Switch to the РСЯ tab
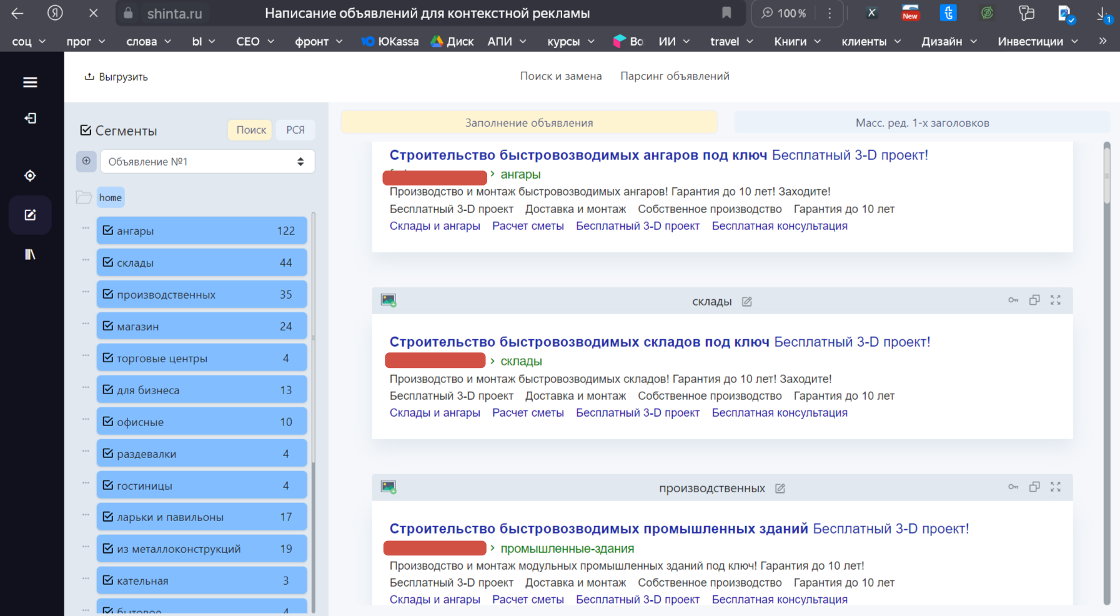This screenshot has height=616, width=1120. tap(295, 130)
